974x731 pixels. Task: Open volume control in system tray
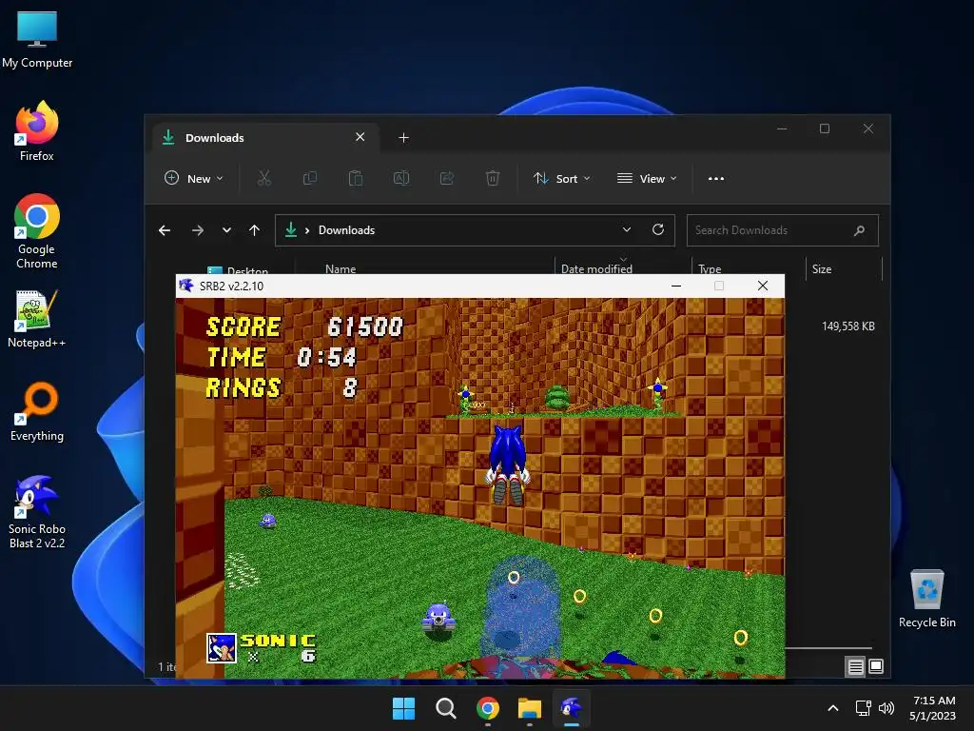pyautogui.click(x=887, y=708)
